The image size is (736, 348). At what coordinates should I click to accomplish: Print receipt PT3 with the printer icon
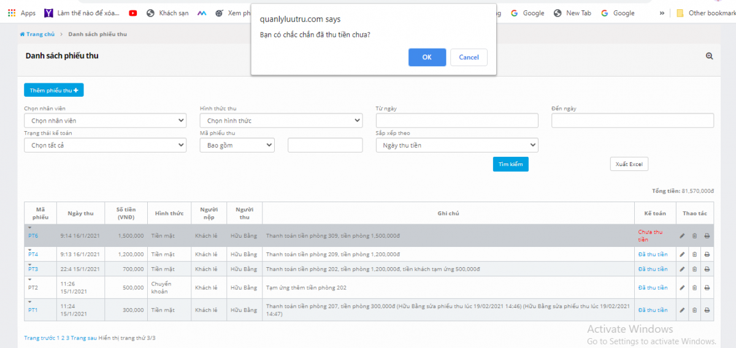point(707,269)
